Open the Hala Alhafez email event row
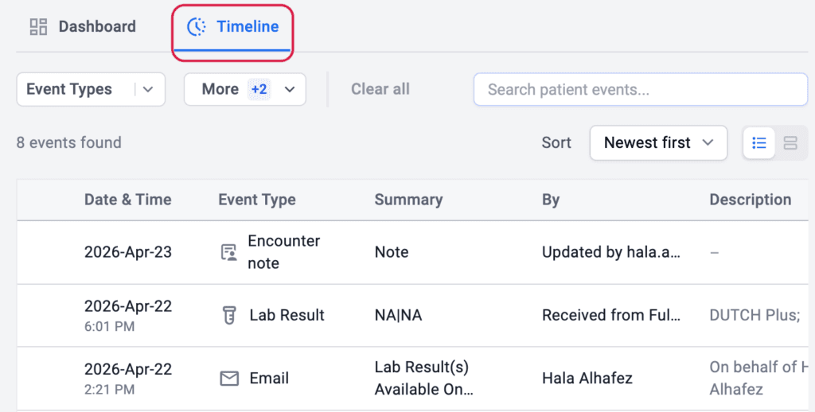This screenshot has width=815, height=412. point(413,379)
